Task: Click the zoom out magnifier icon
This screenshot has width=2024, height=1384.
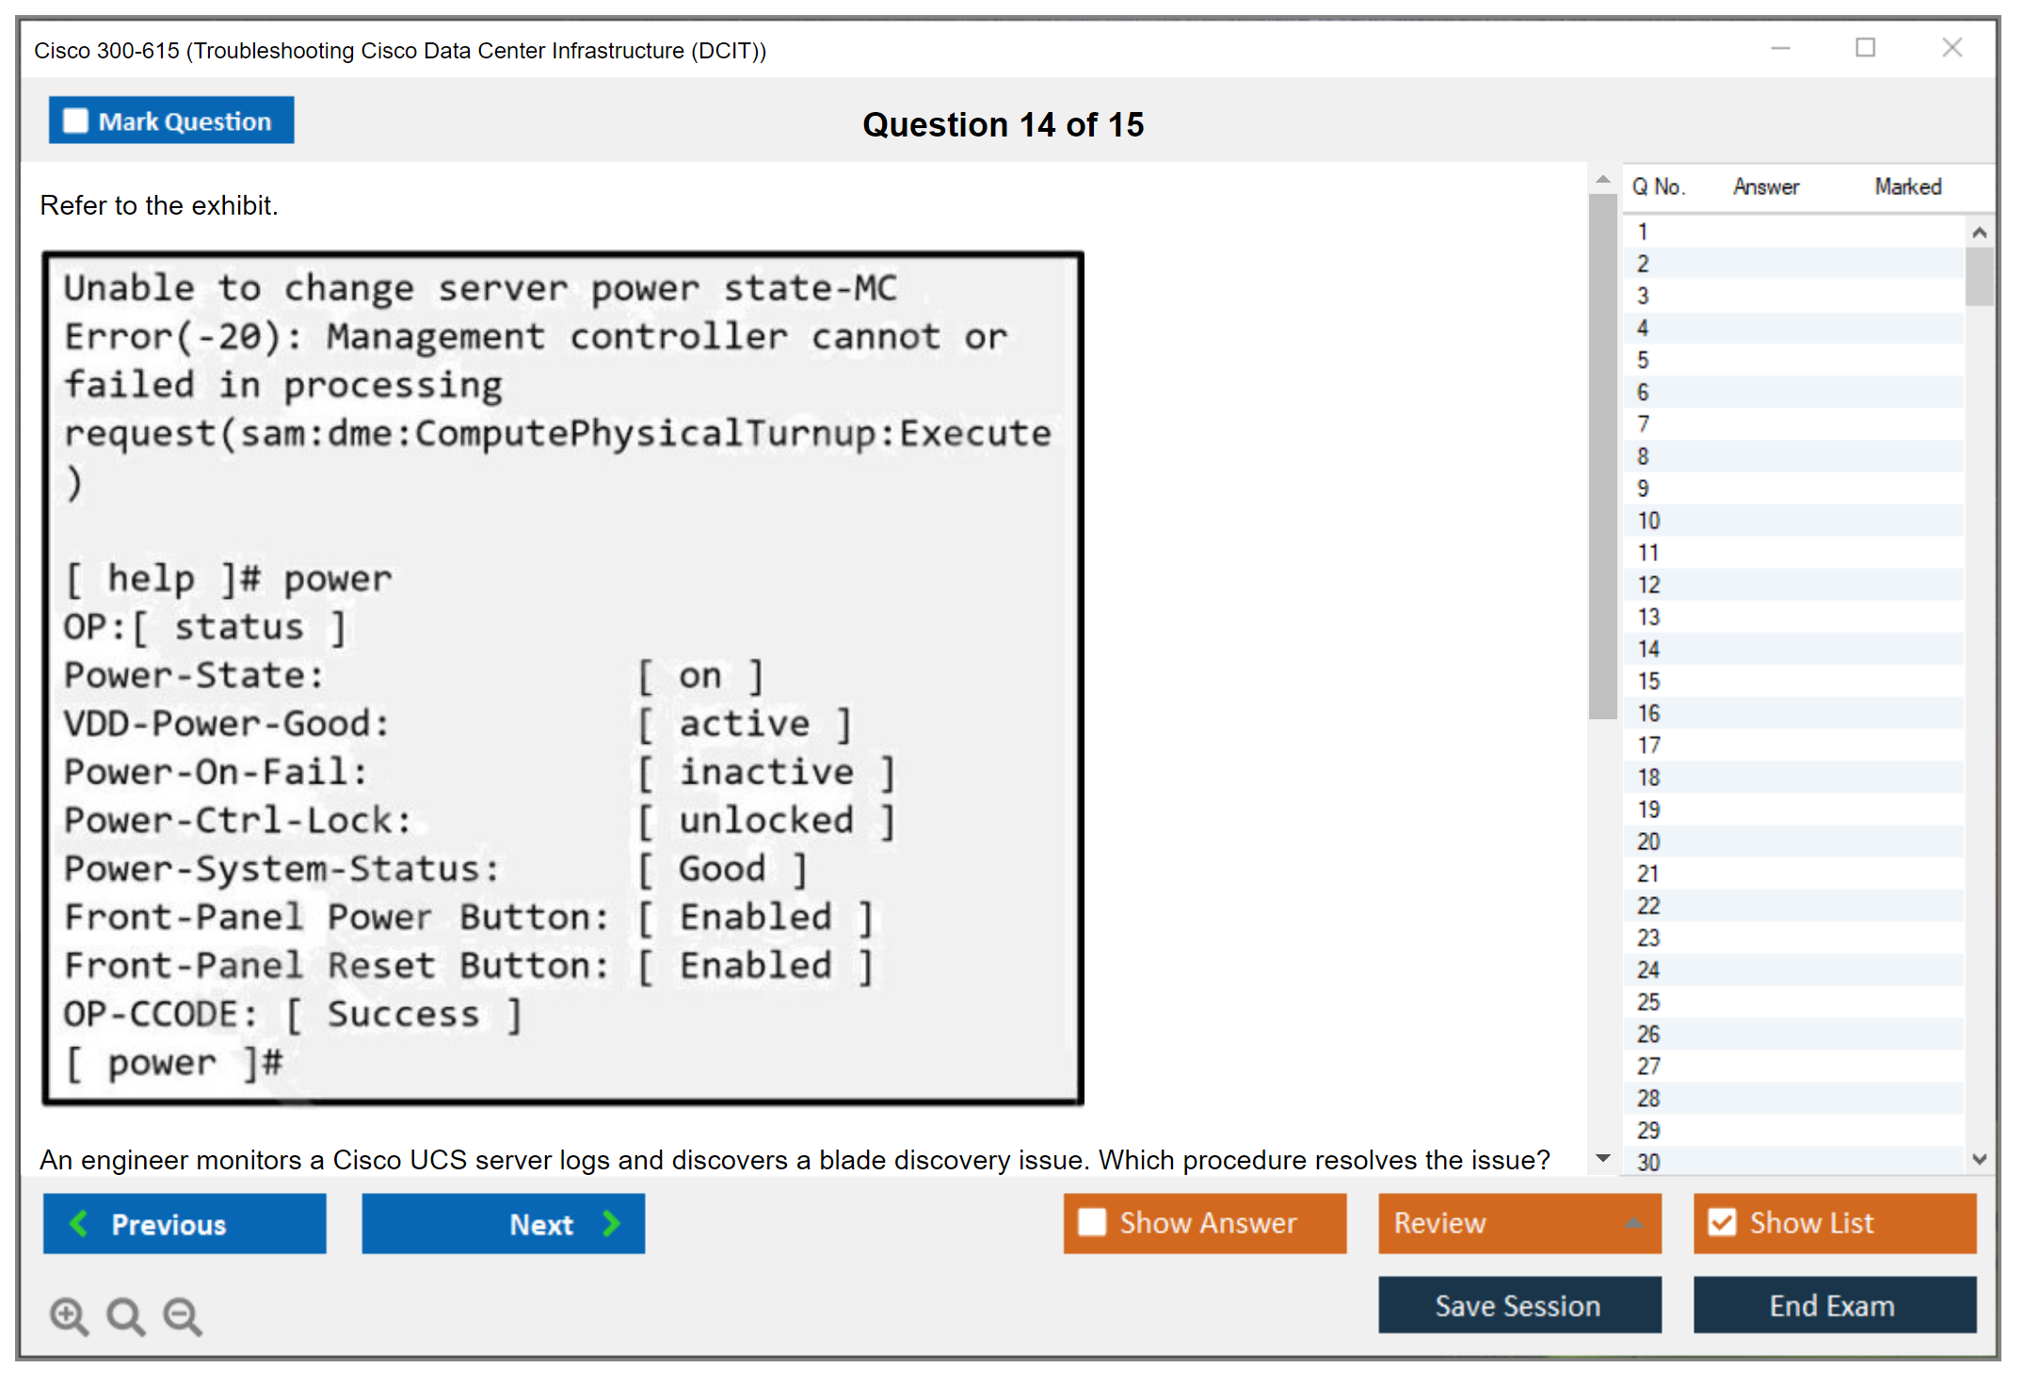Action: pos(183,1315)
